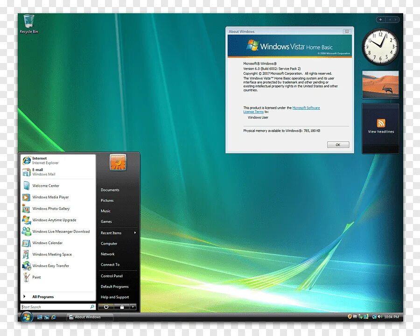Click Switch between windows in Quick Launch
This screenshot has height=336, width=420.
click(x=47, y=317)
